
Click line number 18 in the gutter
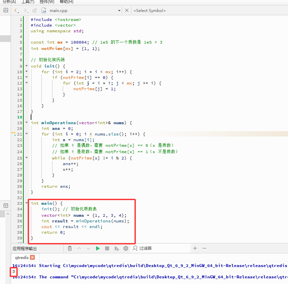click(19, 117)
